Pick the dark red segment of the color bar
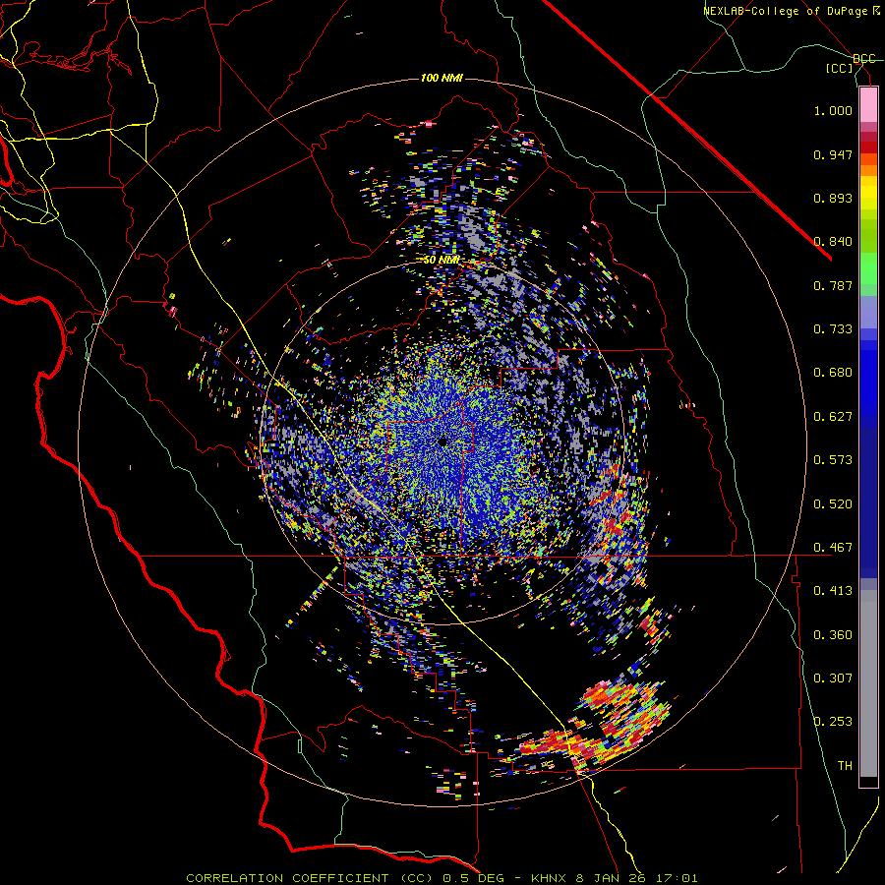This screenshot has height=885, width=885. click(868, 147)
